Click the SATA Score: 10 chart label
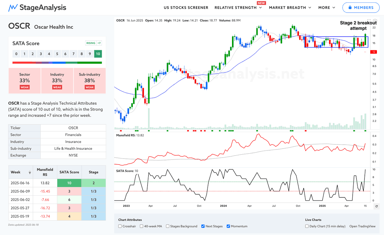Image resolution: width=384 pixels, height=235 pixels. [x=127, y=171]
